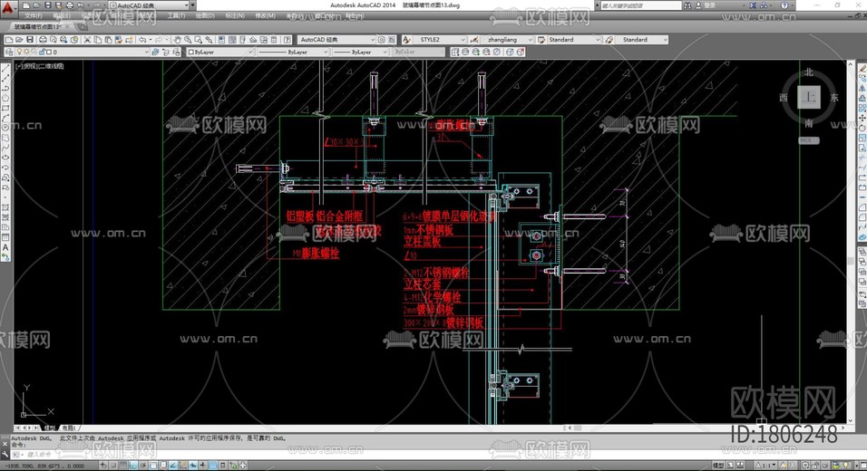Open the DesignCenter icon

(x=232, y=40)
